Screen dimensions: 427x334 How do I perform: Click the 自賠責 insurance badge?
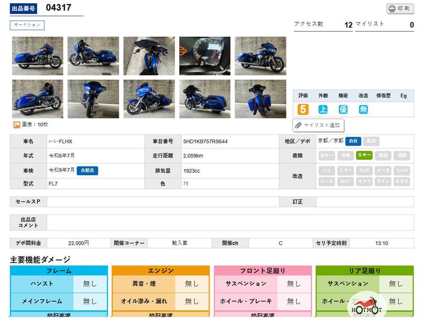pos(87,170)
